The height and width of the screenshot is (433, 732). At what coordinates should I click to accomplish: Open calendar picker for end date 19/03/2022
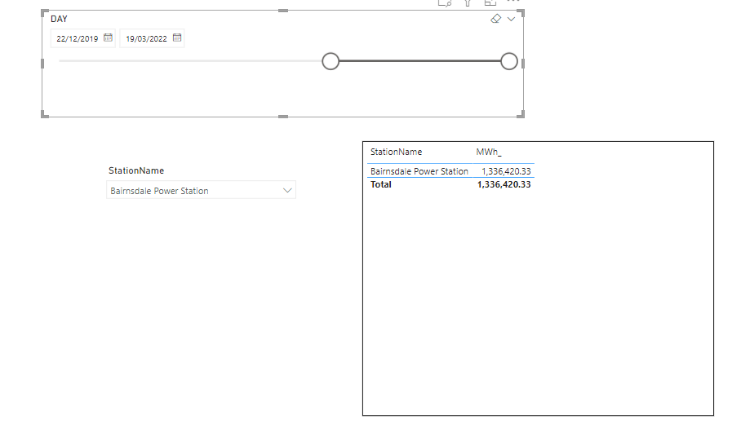(x=177, y=38)
